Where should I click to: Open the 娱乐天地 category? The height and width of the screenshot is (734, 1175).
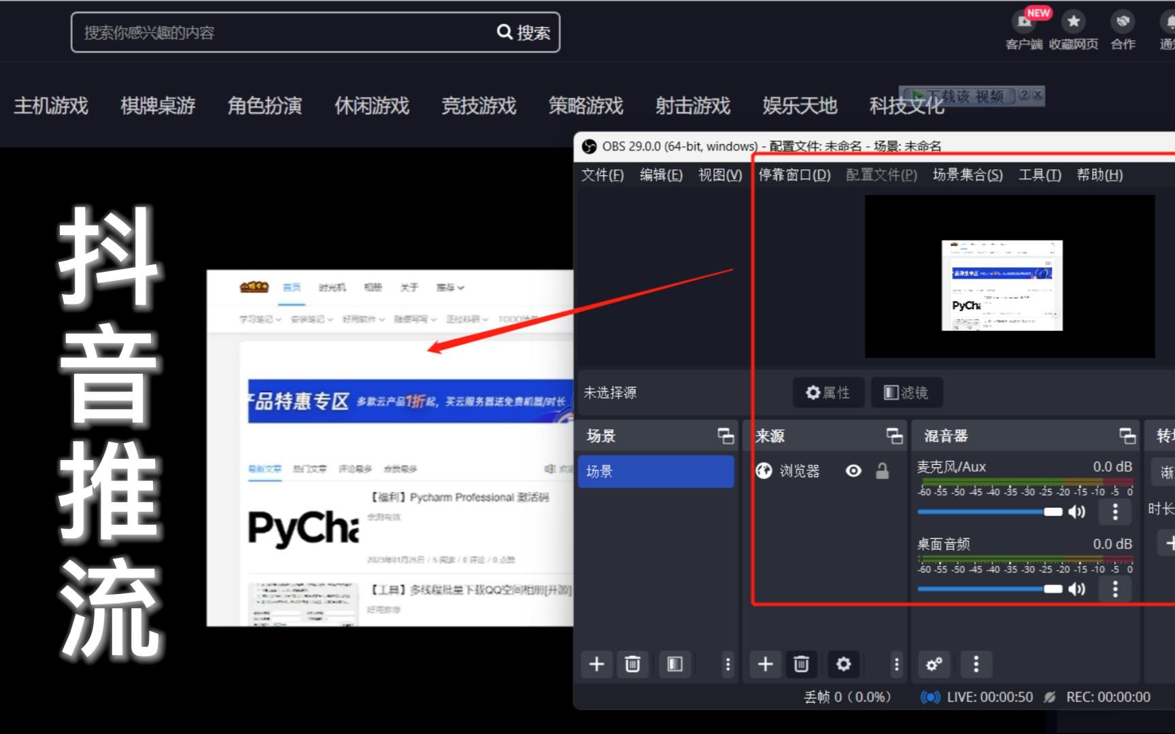tap(800, 105)
